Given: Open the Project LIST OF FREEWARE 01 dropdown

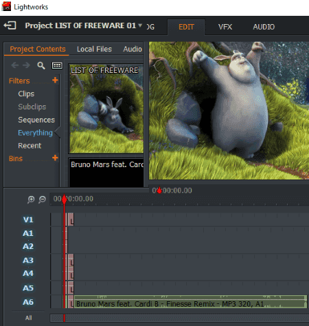Looking at the screenshot, I should point(84,25).
